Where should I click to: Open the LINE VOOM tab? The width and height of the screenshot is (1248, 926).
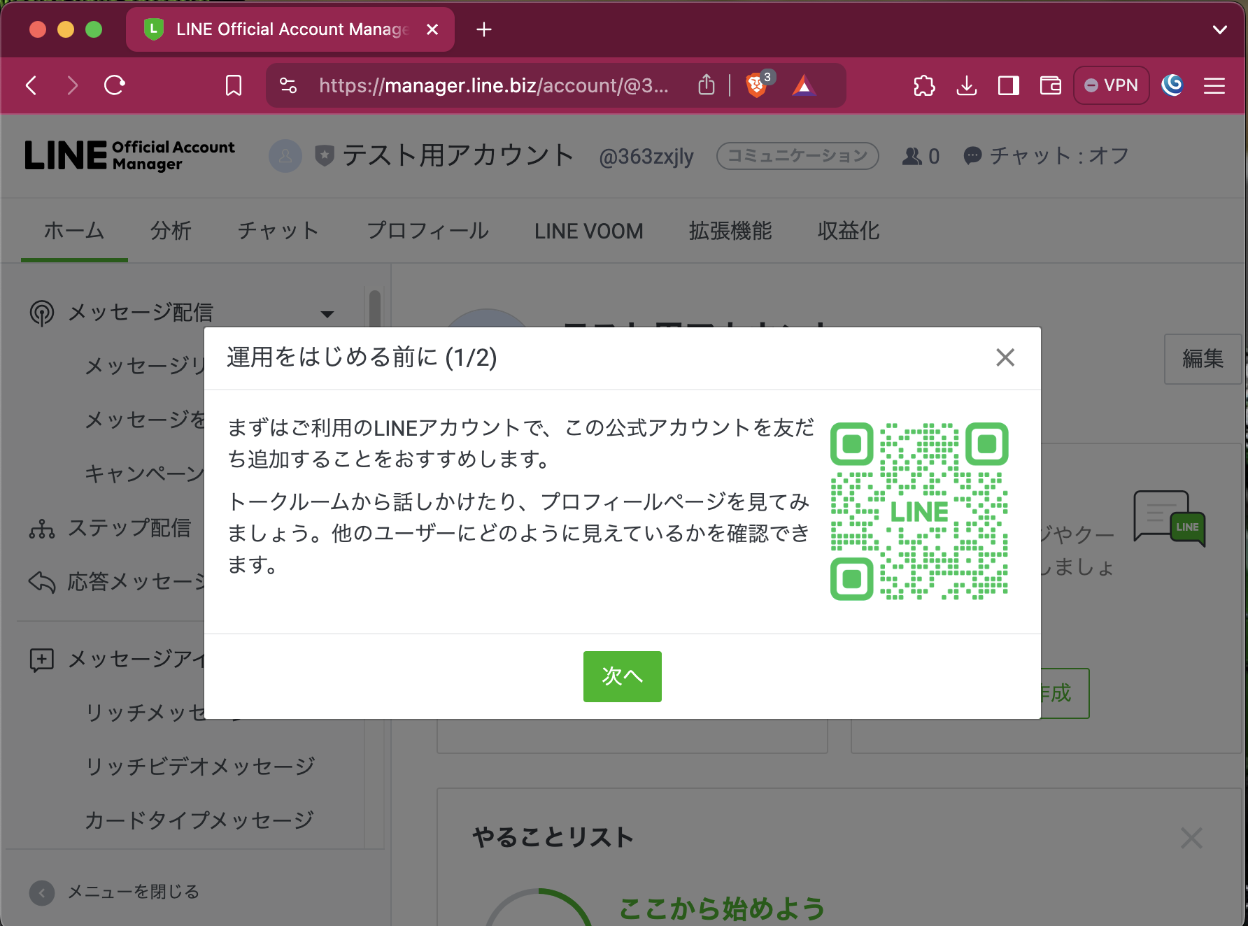click(x=588, y=231)
